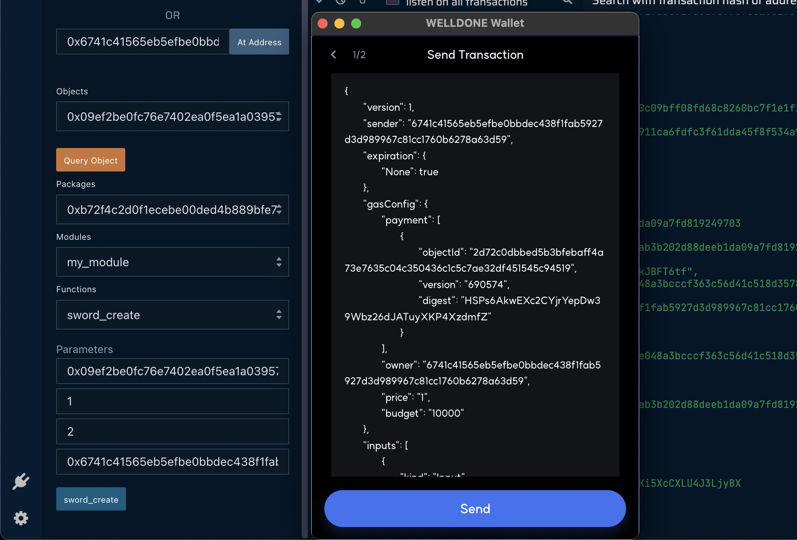Click the first parameter field with 0x09ef2be
Viewport: 797px width, 540px height.
point(173,371)
